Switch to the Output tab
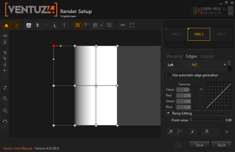Viewport: 235px width, 152px height. (x=207, y=56)
